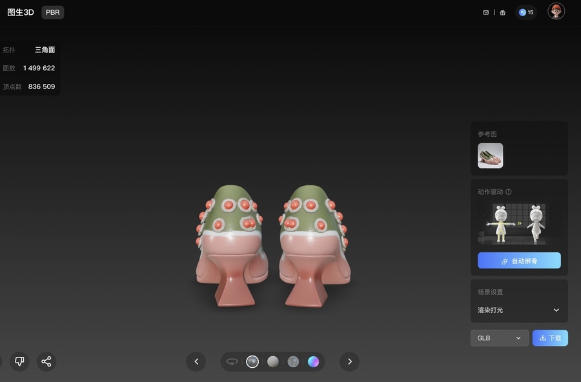Give a thumbs-down rating
Image resolution: width=581 pixels, height=382 pixels.
point(19,361)
